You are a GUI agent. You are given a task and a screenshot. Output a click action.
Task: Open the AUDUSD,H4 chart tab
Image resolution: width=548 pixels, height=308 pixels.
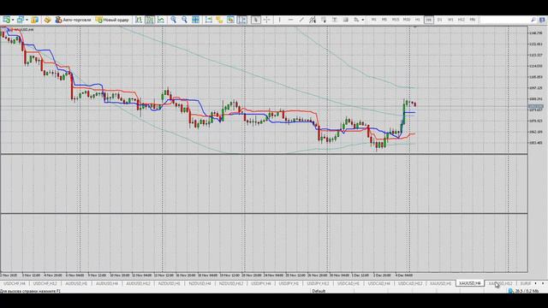pyautogui.click(x=107, y=283)
